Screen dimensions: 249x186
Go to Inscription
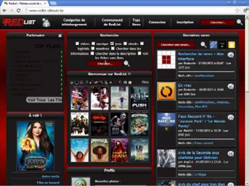[x=185, y=22]
